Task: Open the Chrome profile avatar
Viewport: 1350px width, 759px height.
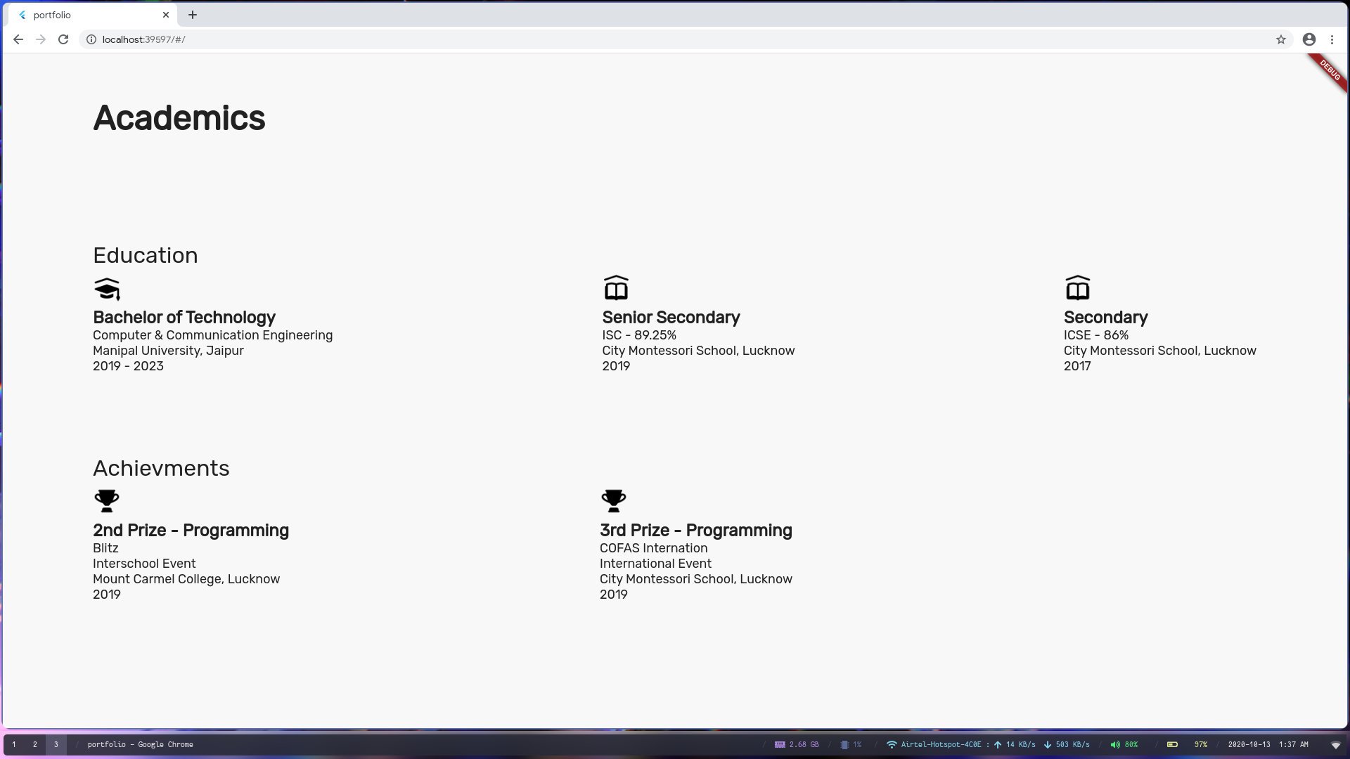Action: tap(1309, 39)
